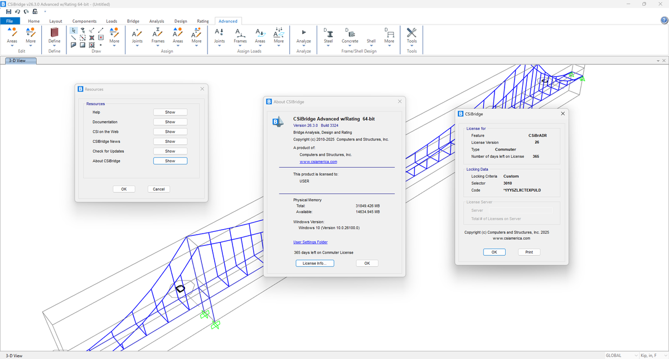Viewport: 669px width, 359px height.
Task: Switch to the Loads ribbon tab
Action: pos(111,21)
